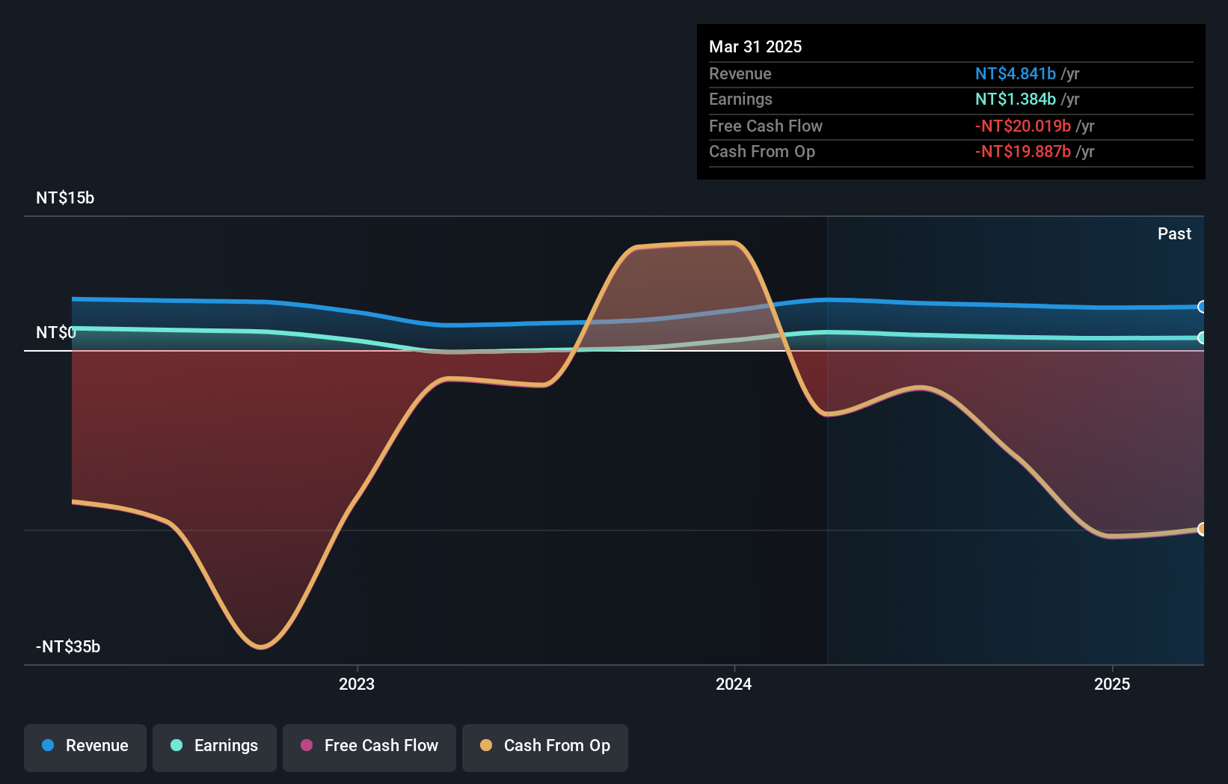The width and height of the screenshot is (1228, 784).
Task: Click the NT$0 y-axis label
Action: [56, 332]
